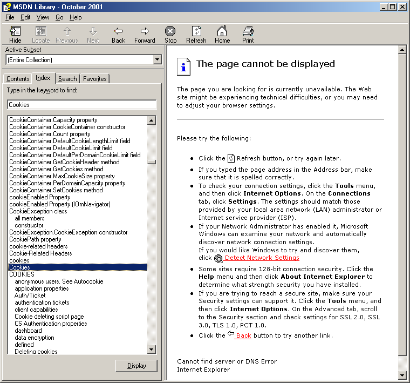Select CookieException.CookieException constructor entry
The height and width of the screenshot is (383, 410).
[69, 232]
